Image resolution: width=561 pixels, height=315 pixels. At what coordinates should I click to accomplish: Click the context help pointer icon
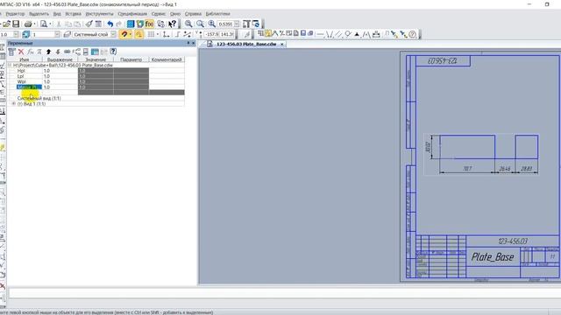pyautogui.click(x=173, y=24)
